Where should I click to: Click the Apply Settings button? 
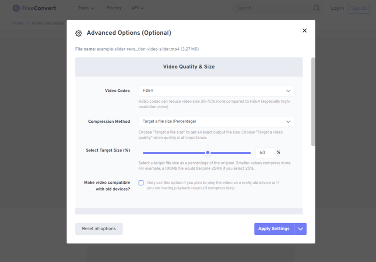pyautogui.click(x=274, y=229)
